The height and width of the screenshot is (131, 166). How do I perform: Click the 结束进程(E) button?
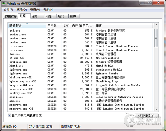pos(147,116)
